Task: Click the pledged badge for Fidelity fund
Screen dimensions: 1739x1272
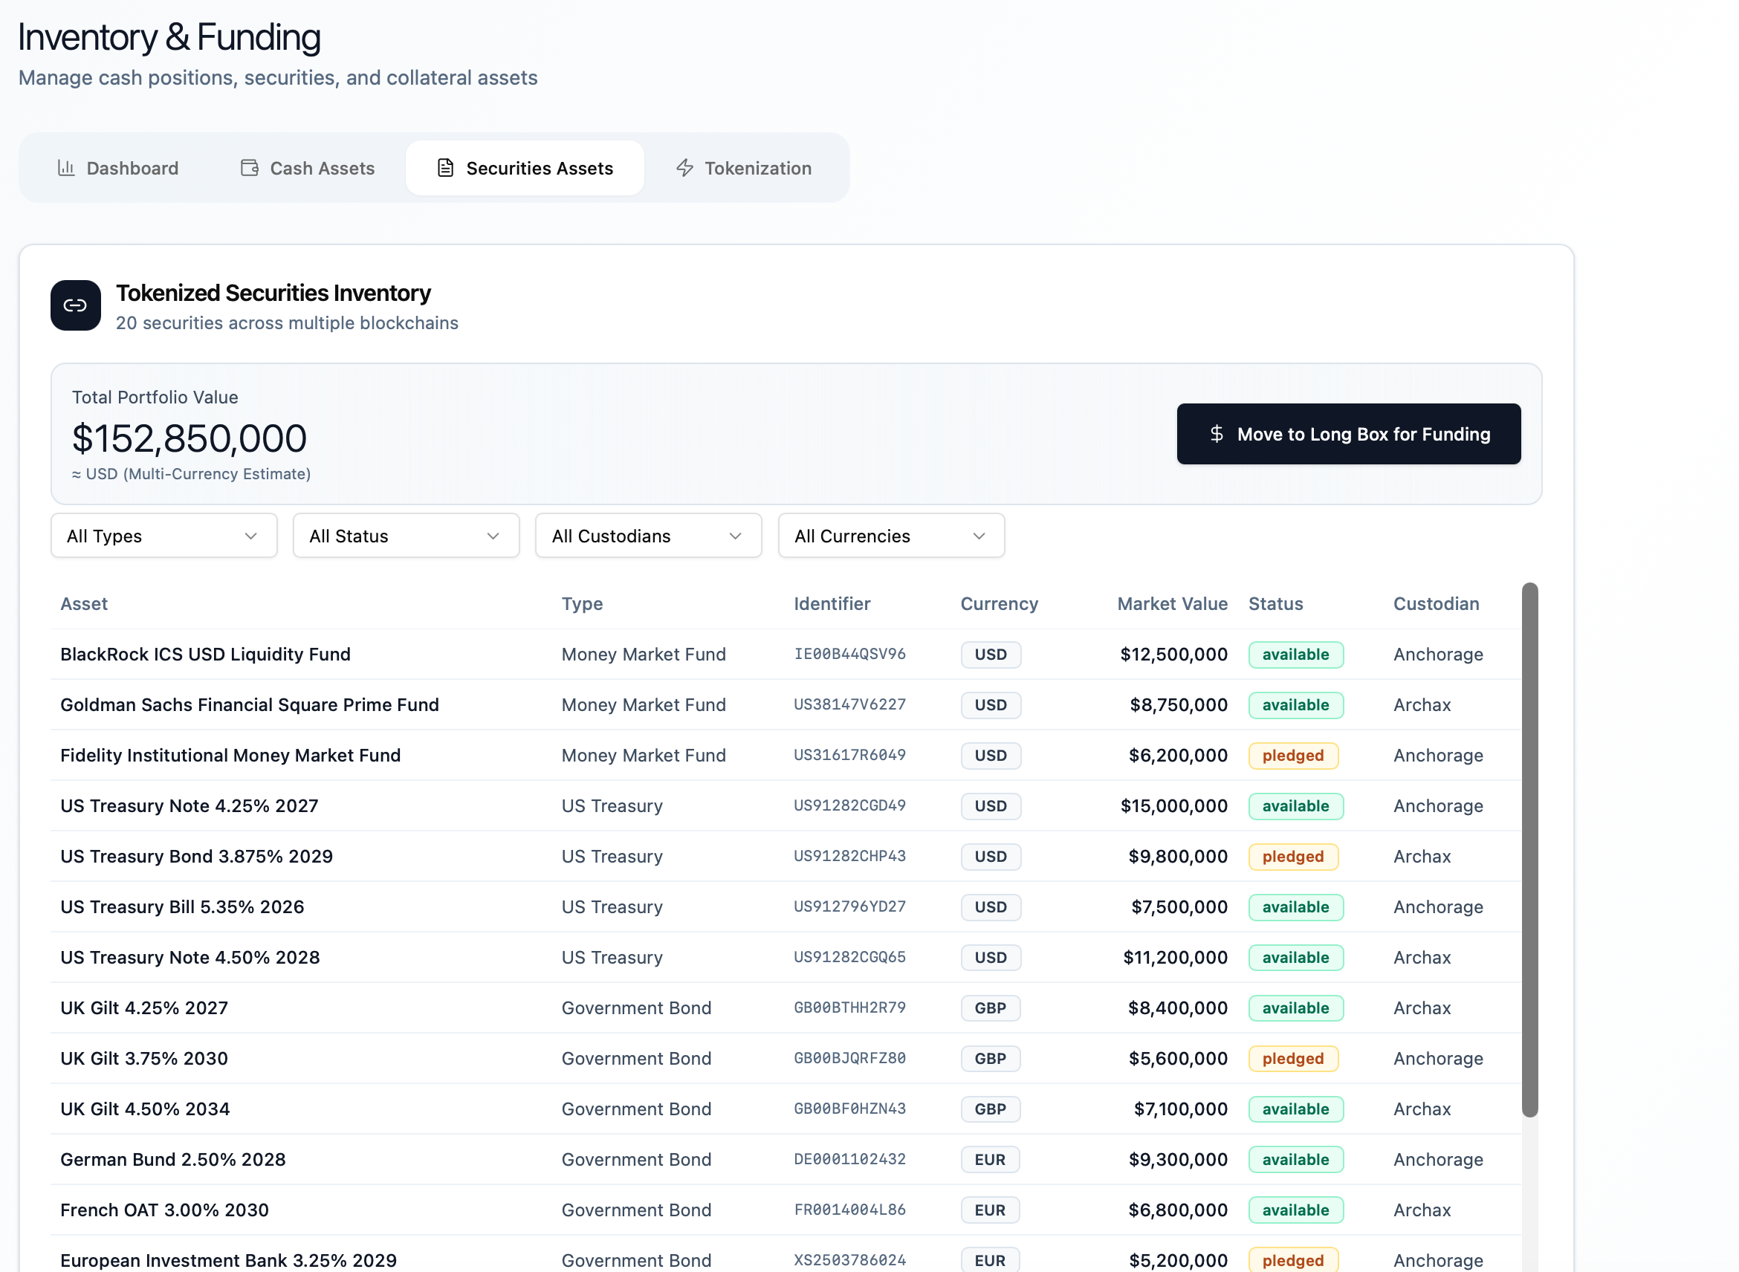Action: (x=1293, y=756)
